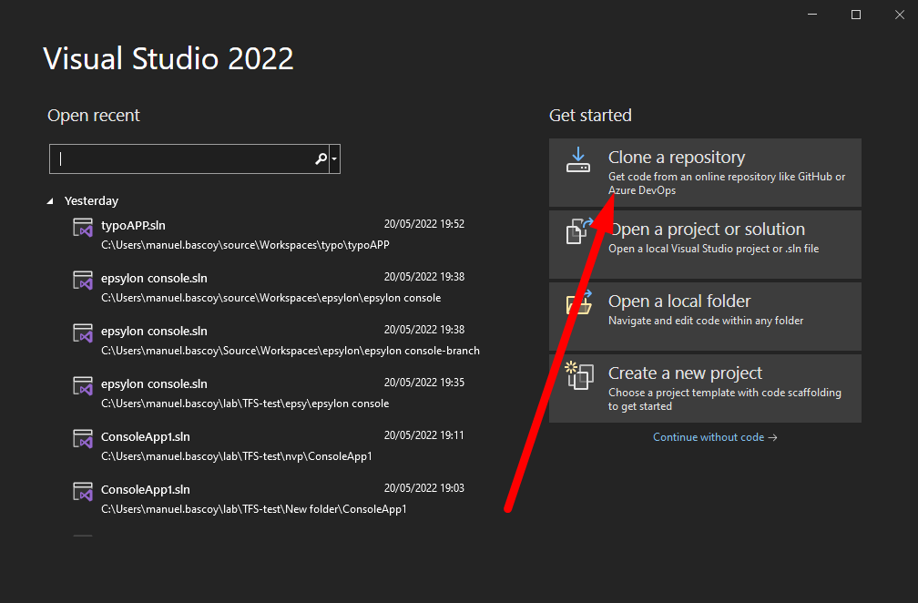
Task: Click solution icon for epsylon console-branch entry
Action: pos(84,334)
